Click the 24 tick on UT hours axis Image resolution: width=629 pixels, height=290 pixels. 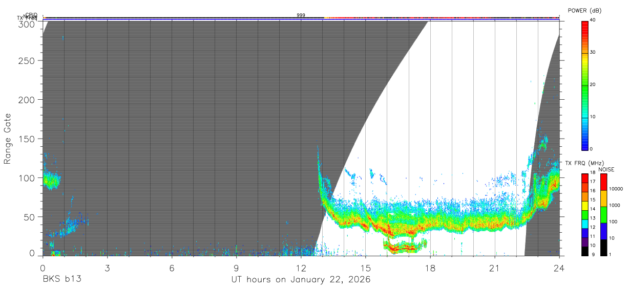point(559,267)
